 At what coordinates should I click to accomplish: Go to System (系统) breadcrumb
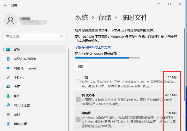pyautogui.click(x=82, y=17)
